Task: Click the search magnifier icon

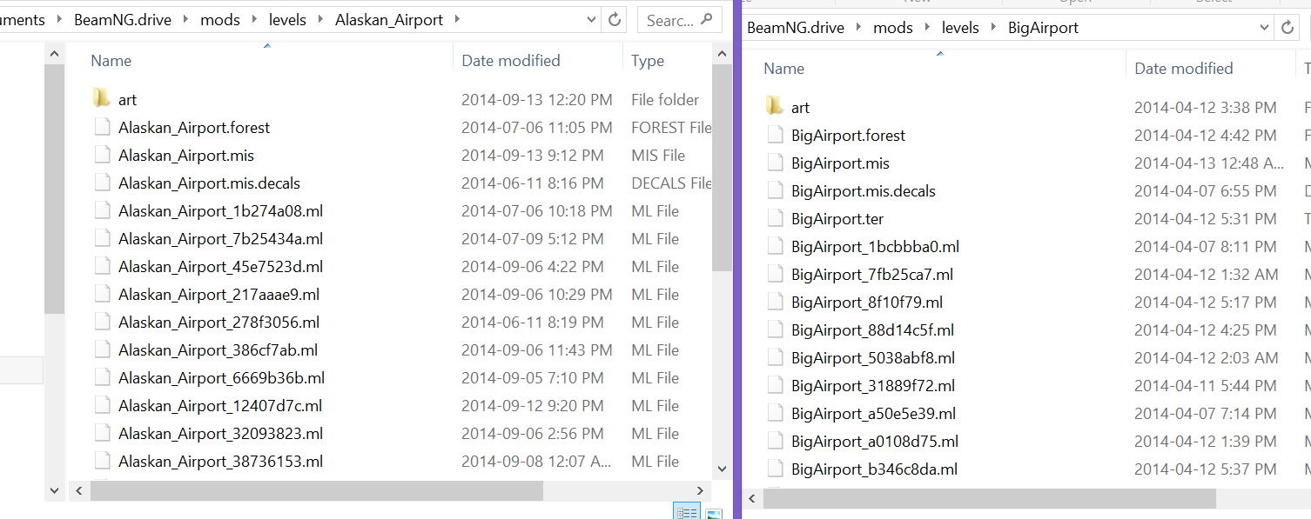Action: tap(706, 20)
